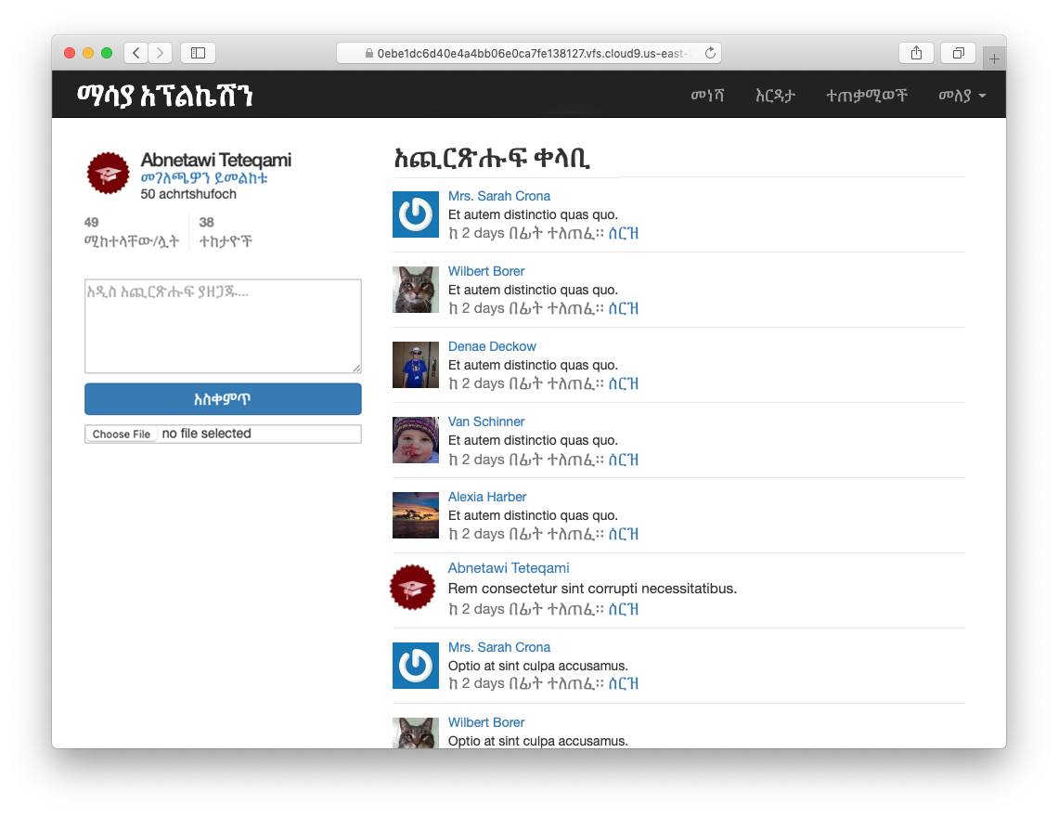Click first Mrs. Sarah Crona avatar icon
The height and width of the screenshot is (817, 1058).
click(416, 214)
